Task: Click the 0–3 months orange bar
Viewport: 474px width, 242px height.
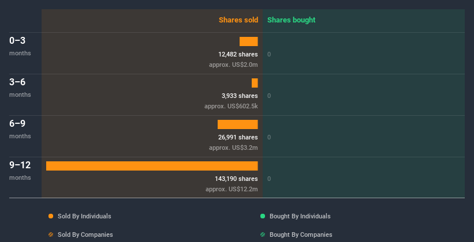Action: [248, 41]
